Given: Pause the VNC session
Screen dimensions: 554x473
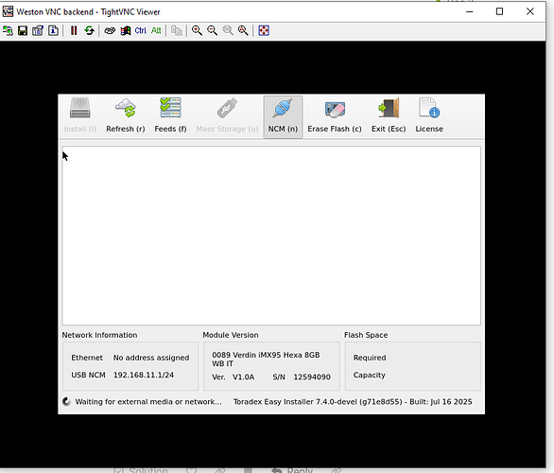Looking at the screenshot, I should (x=74, y=31).
